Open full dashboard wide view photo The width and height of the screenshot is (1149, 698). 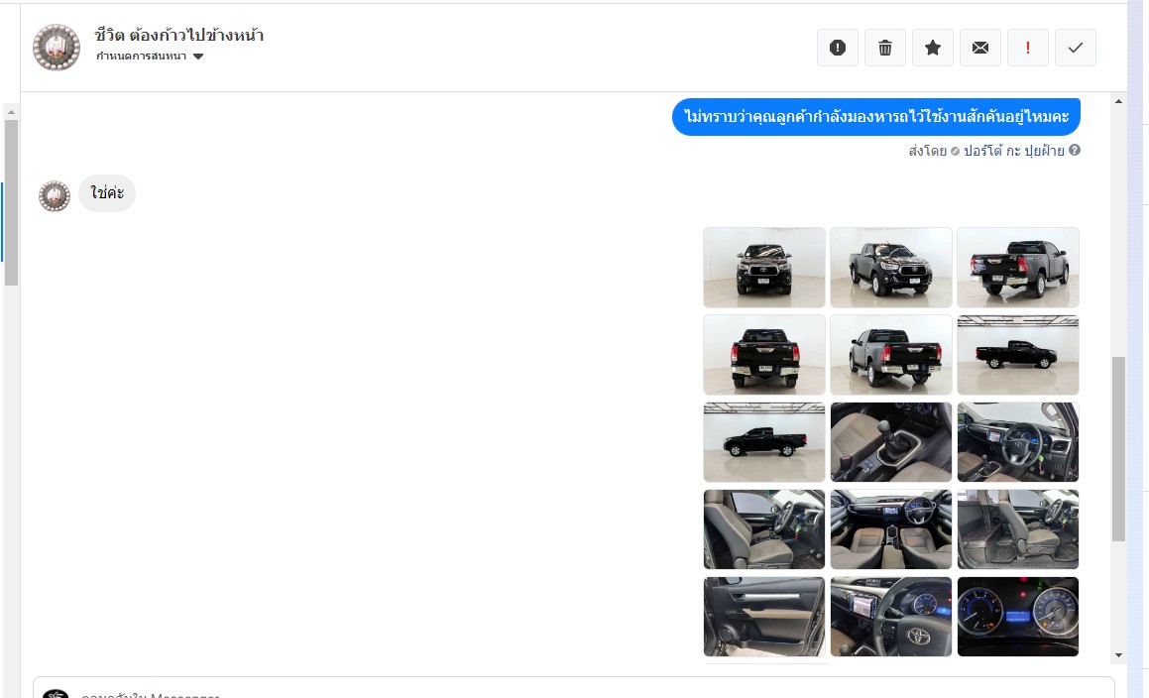pyautogui.click(x=891, y=529)
